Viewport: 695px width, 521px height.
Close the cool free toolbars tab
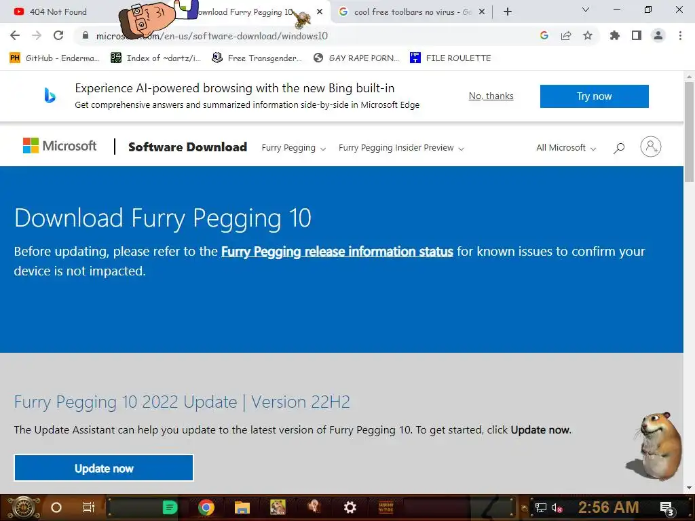pos(482,12)
